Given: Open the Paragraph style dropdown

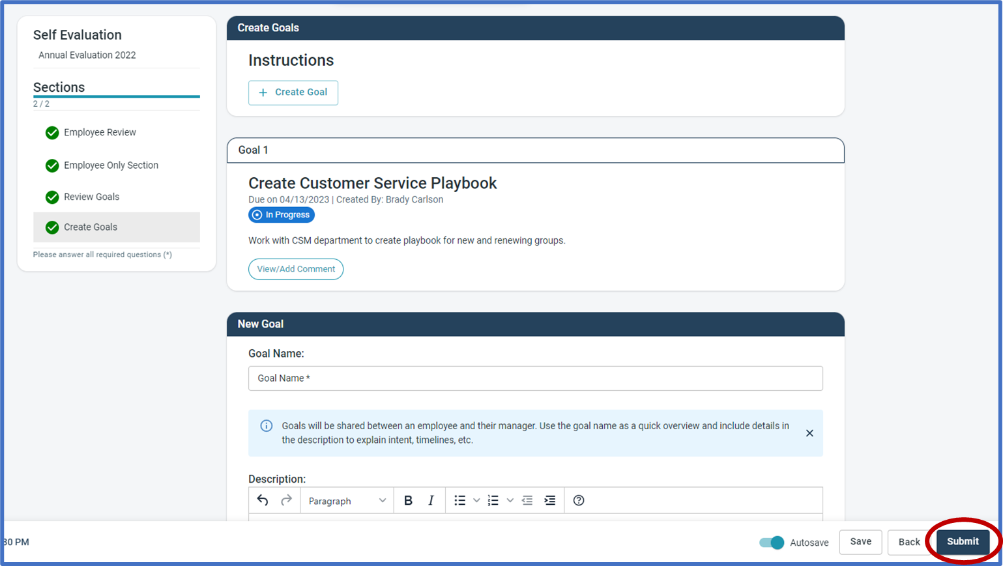Looking at the screenshot, I should (347, 500).
